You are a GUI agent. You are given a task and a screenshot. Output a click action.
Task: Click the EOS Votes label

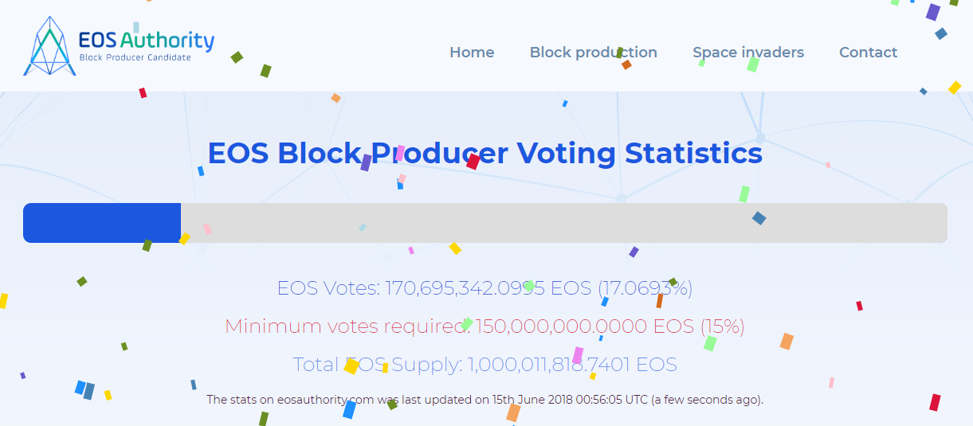coord(329,288)
